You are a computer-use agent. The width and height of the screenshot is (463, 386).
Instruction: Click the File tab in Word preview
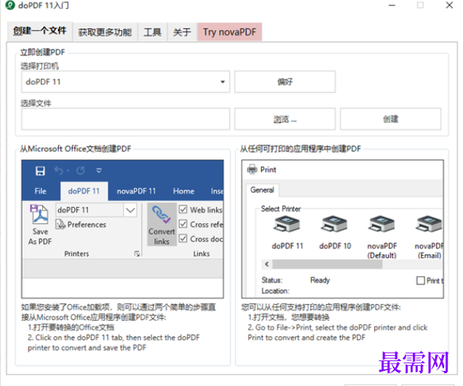(x=41, y=191)
